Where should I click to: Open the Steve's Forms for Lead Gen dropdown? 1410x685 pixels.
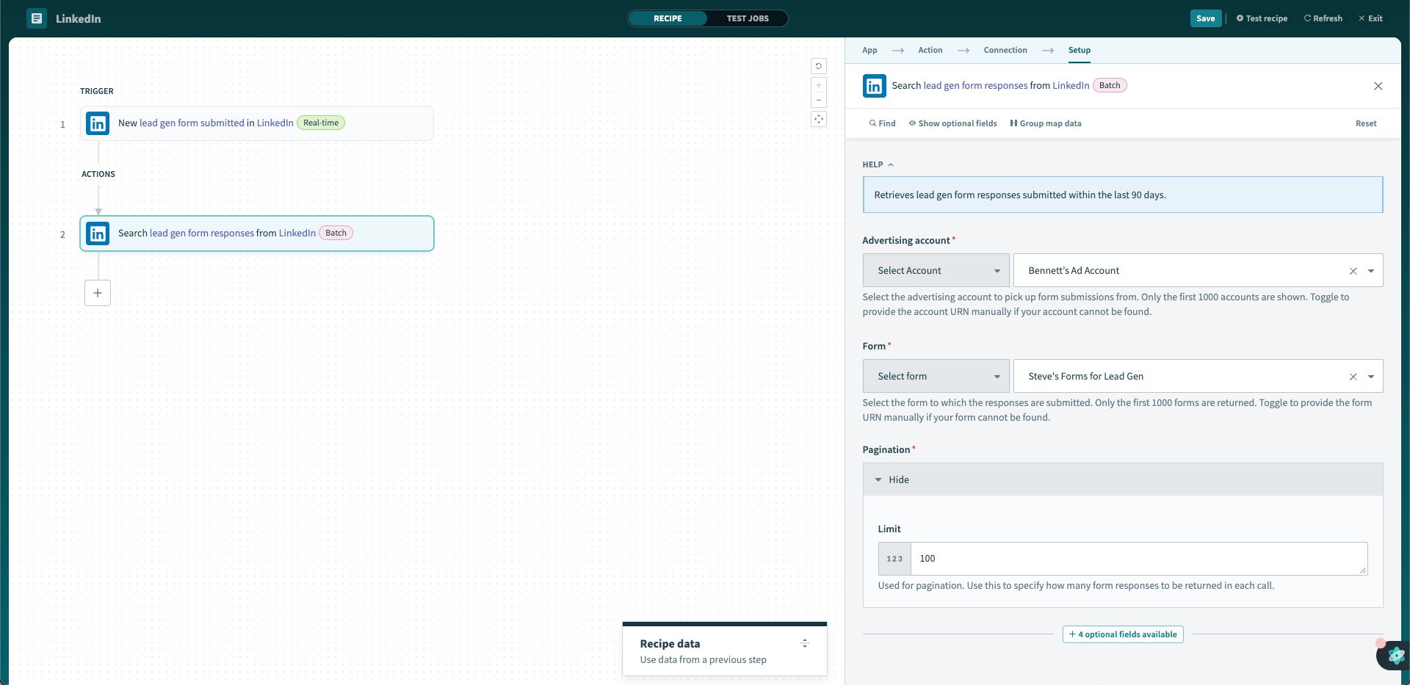1372,376
